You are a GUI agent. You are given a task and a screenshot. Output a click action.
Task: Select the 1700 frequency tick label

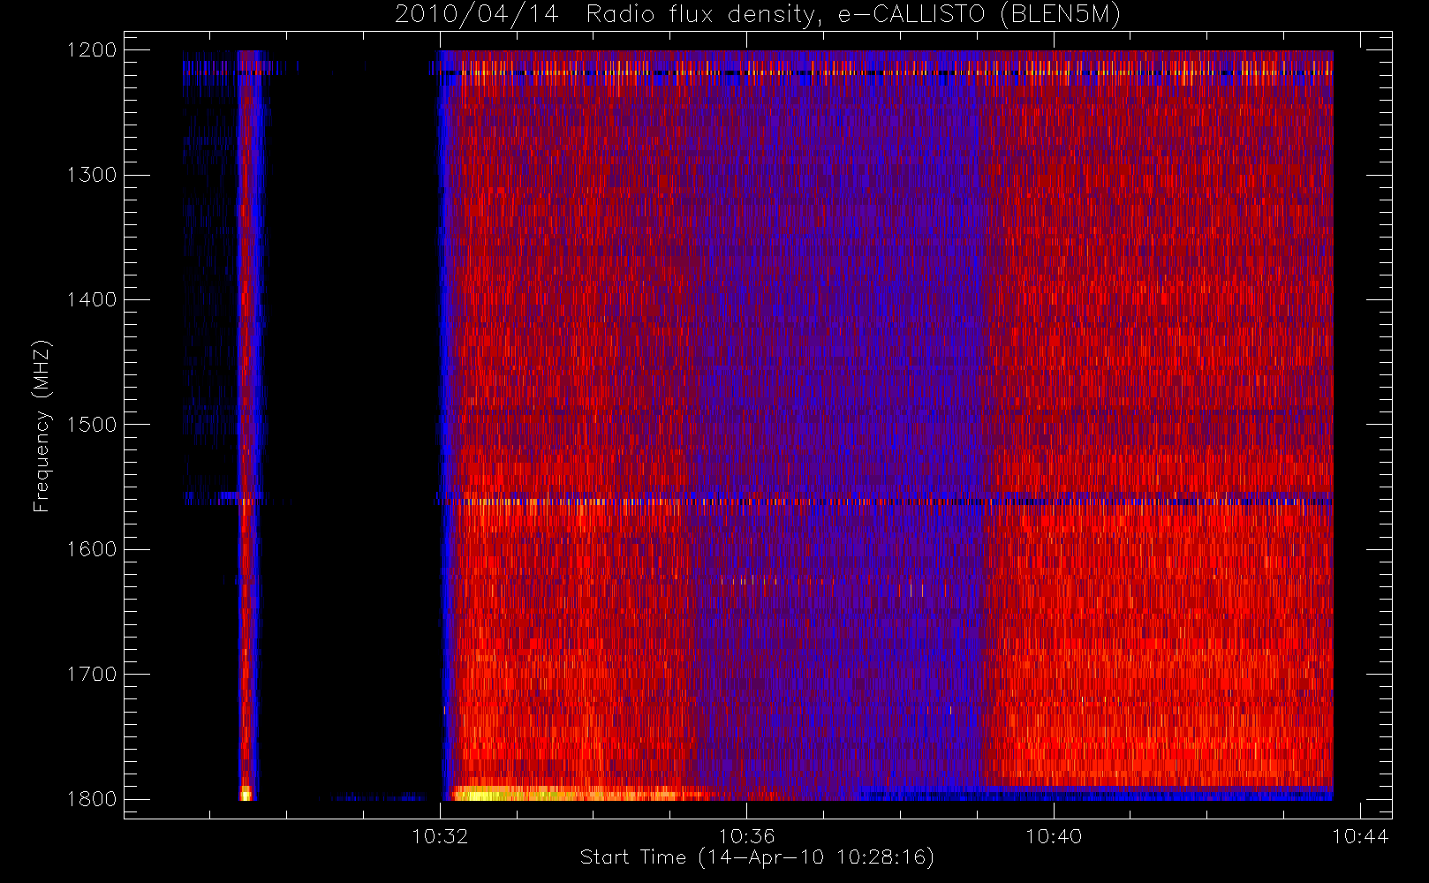(x=92, y=674)
